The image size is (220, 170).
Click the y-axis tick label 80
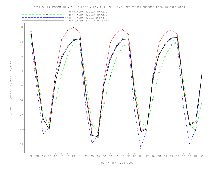(21, 86)
